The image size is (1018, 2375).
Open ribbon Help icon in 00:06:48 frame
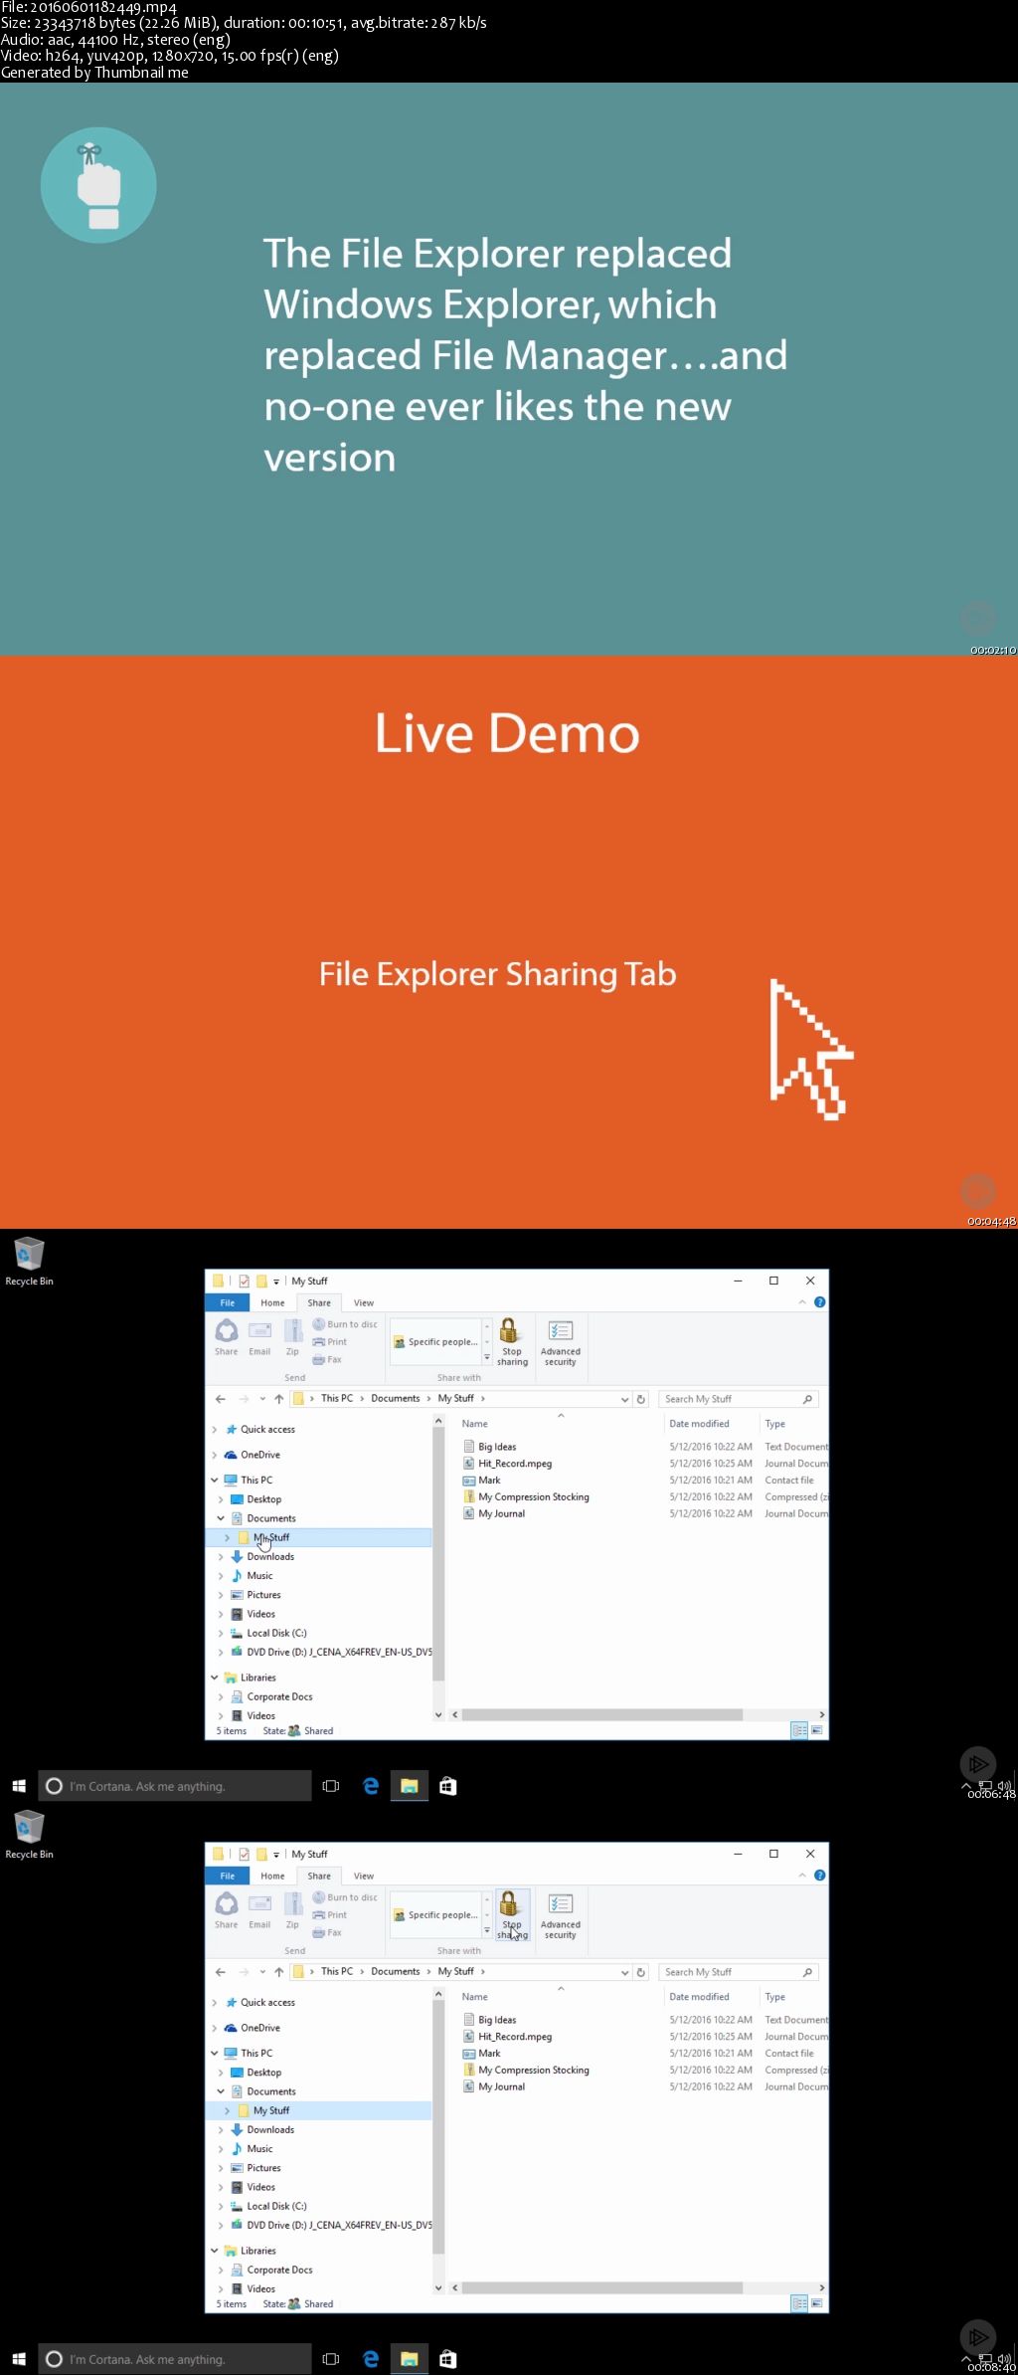tap(819, 1302)
